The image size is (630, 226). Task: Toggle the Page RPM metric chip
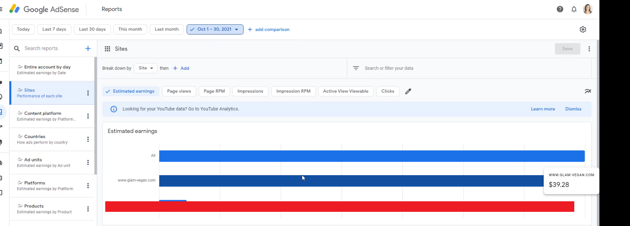pos(214,91)
